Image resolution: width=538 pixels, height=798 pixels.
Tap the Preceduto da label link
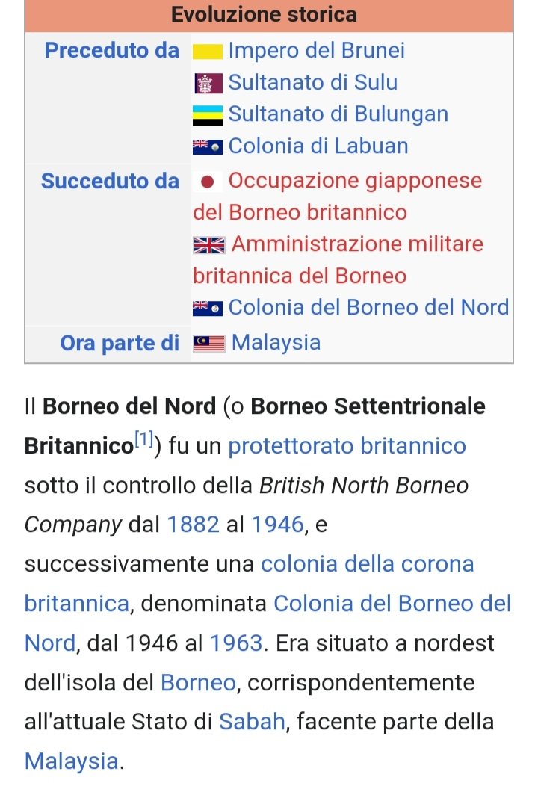pos(112,50)
